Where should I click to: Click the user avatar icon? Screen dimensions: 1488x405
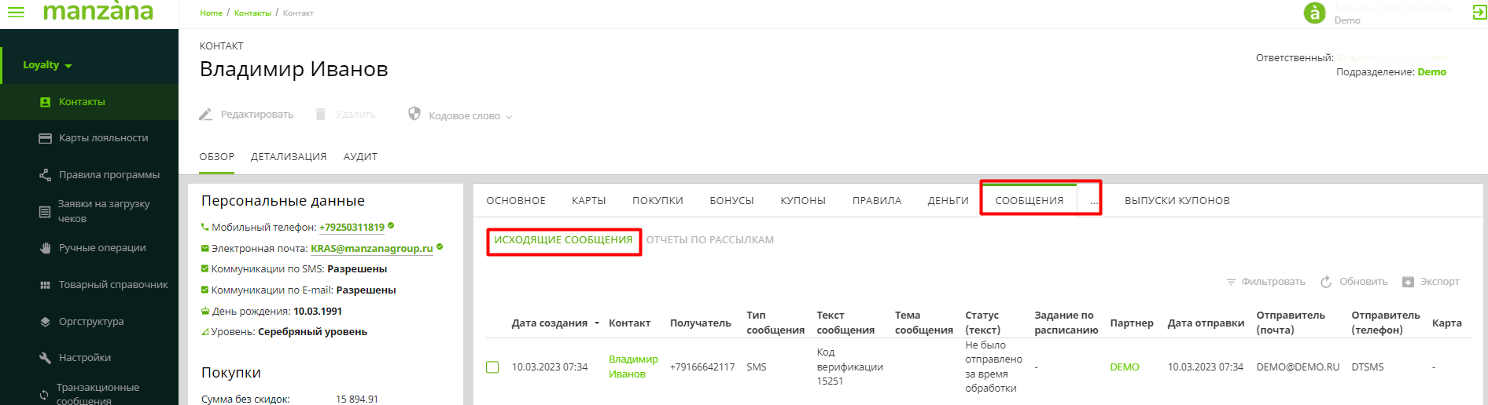(1314, 13)
